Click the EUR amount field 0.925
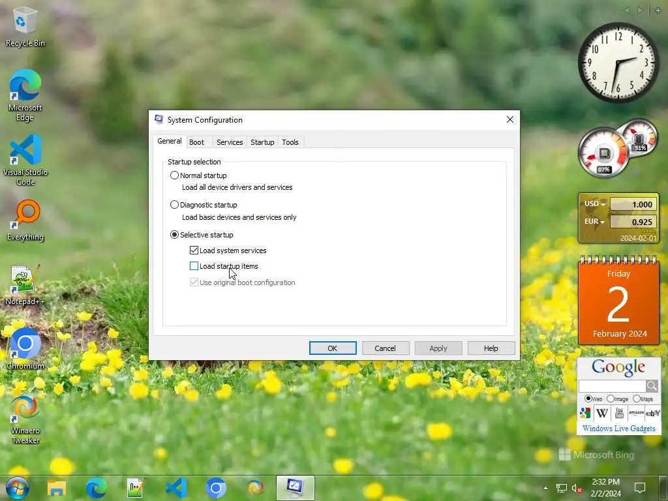 (633, 222)
